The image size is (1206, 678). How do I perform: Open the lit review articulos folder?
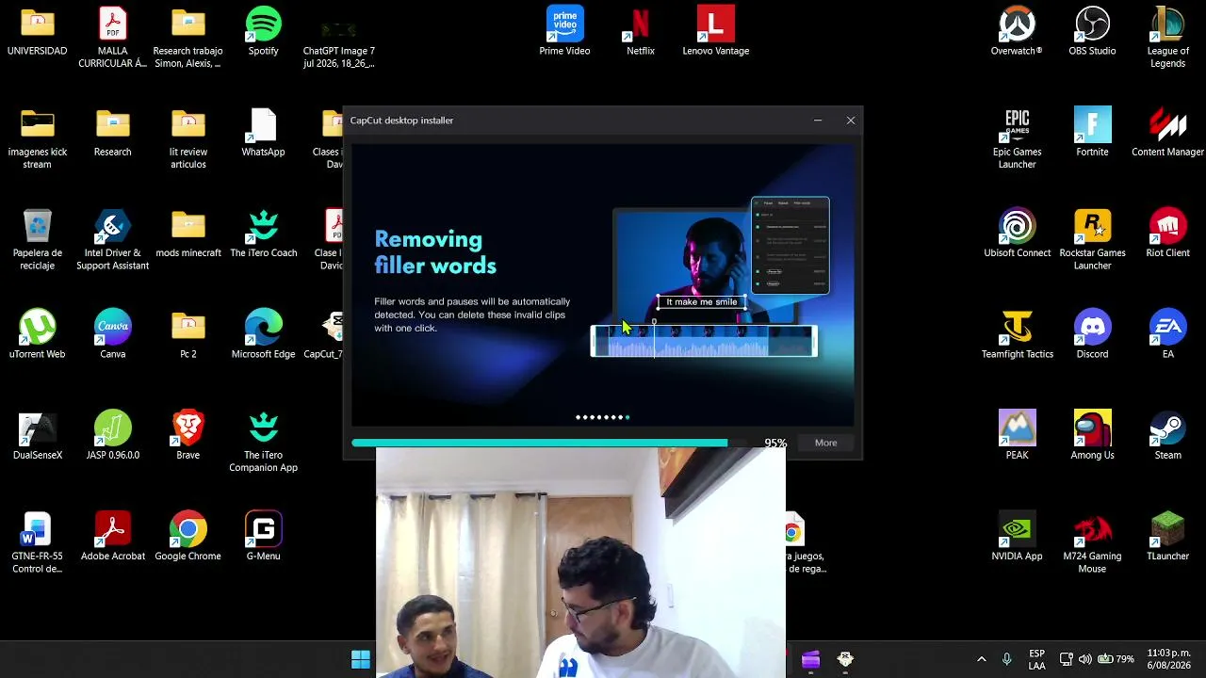click(188, 138)
